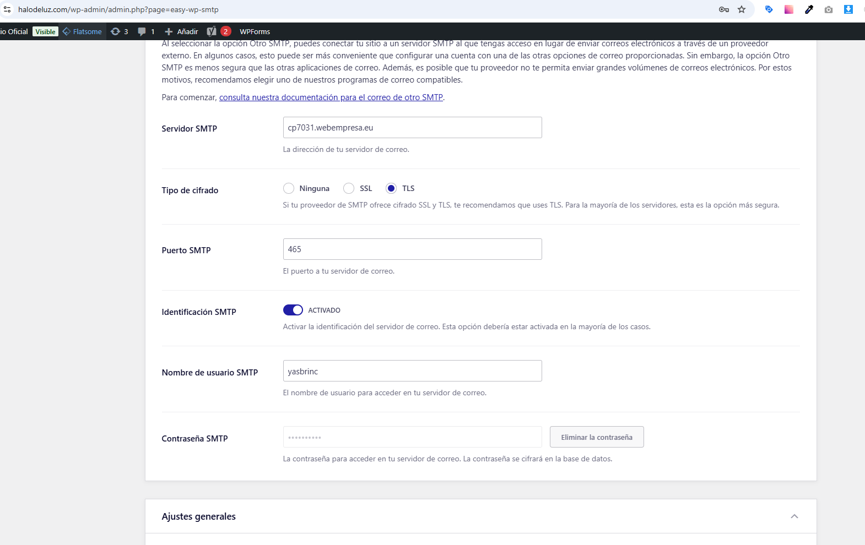Viewport: 865px width, 545px height.
Task: Open the updates icon showing 3
Action: pyautogui.click(x=120, y=31)
